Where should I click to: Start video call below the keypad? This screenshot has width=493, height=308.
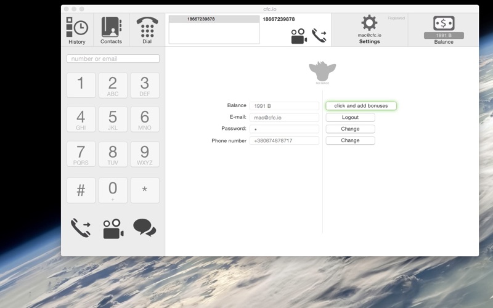(x=113, y=228)
